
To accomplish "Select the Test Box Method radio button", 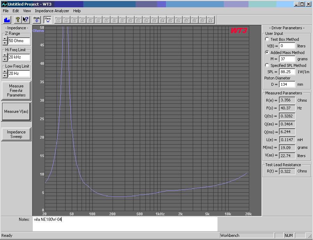I will (267, 39).
